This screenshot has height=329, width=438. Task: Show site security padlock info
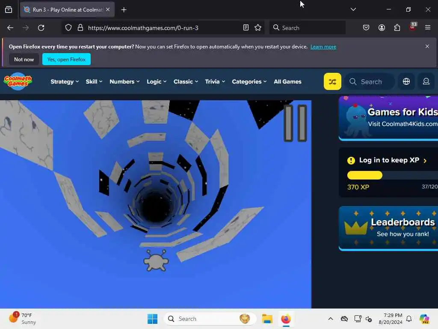(80, 28)
